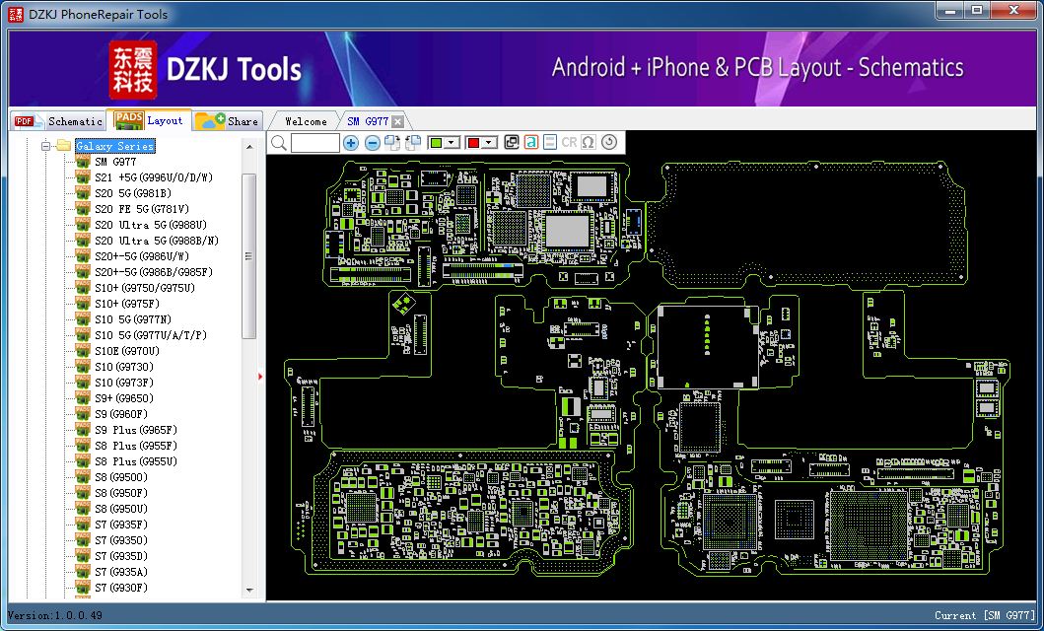This screenshot has width=1044, height=631.
Task: Toggle the text label 'a' icon
Action: pos(530,142)
